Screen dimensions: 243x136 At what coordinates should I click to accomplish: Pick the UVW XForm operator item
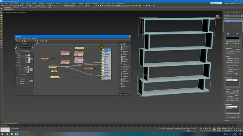[x=125, y=82]
